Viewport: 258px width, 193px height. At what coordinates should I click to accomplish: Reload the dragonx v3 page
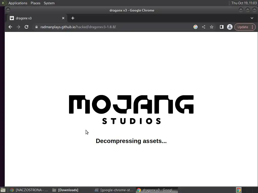pos(26,27)
